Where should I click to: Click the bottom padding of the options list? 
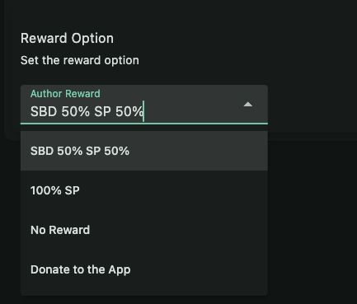[144, 292]
